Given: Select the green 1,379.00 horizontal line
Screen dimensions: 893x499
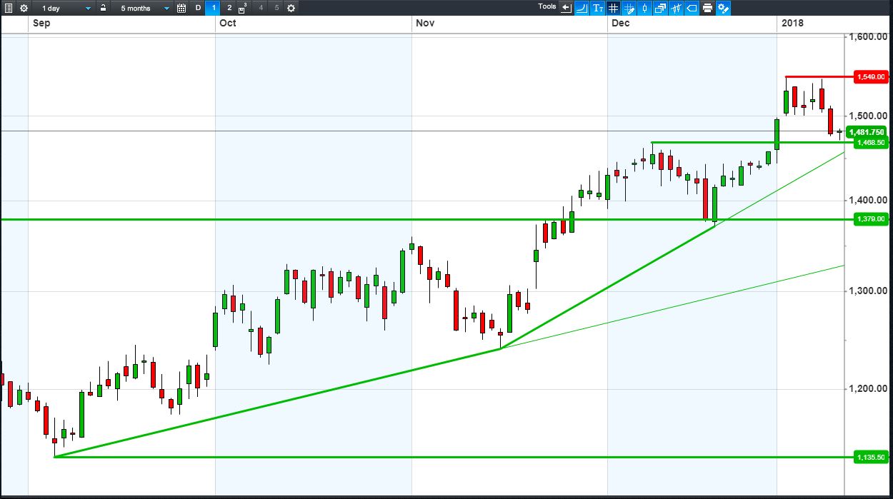Looking at the screenshot, I should (x=426, y=219).
